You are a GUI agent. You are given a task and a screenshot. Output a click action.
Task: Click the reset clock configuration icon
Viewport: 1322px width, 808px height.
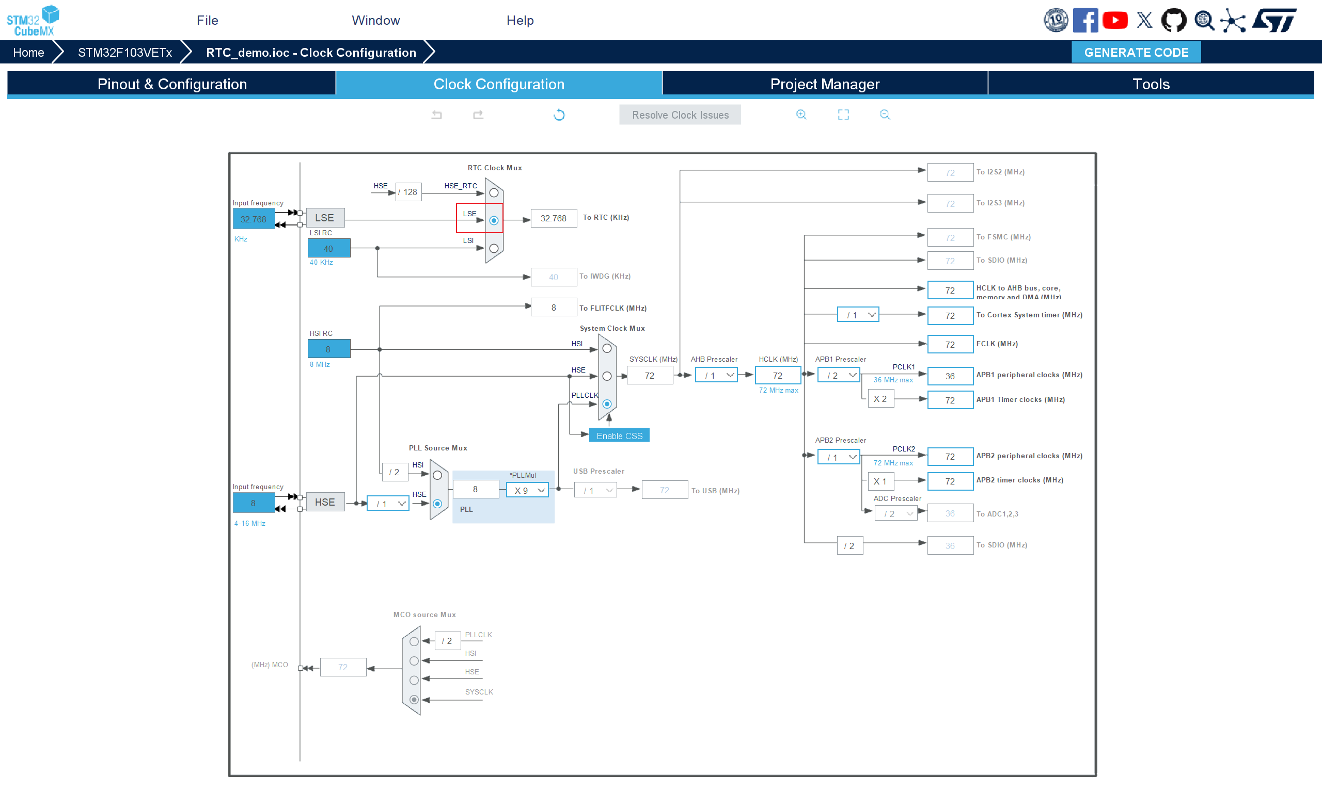(559, 115)
